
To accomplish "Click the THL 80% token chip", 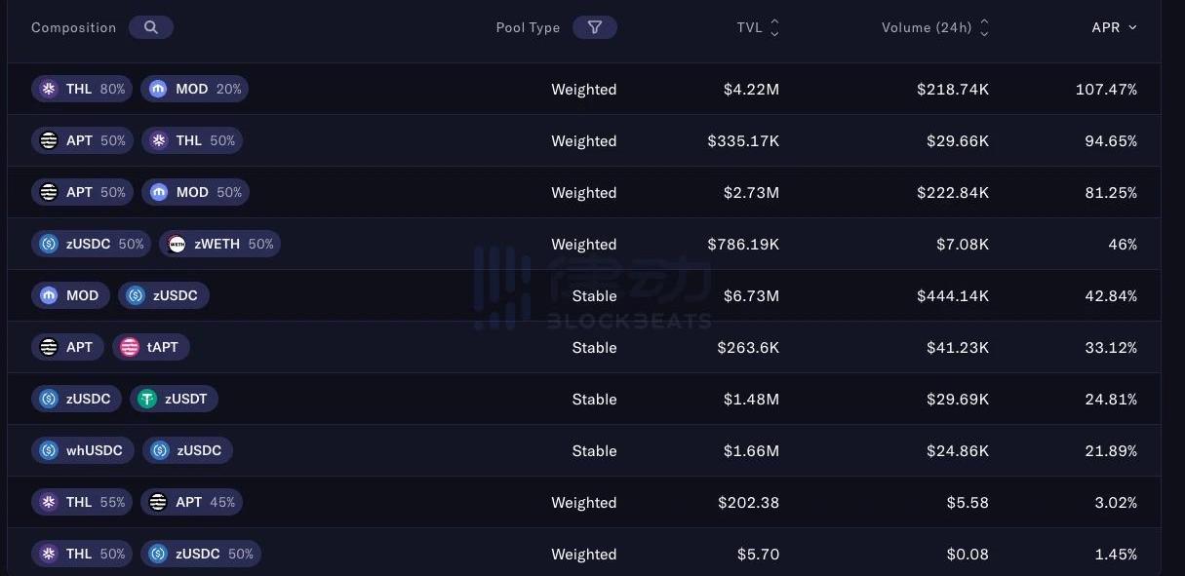I will (x=82, y=89).
